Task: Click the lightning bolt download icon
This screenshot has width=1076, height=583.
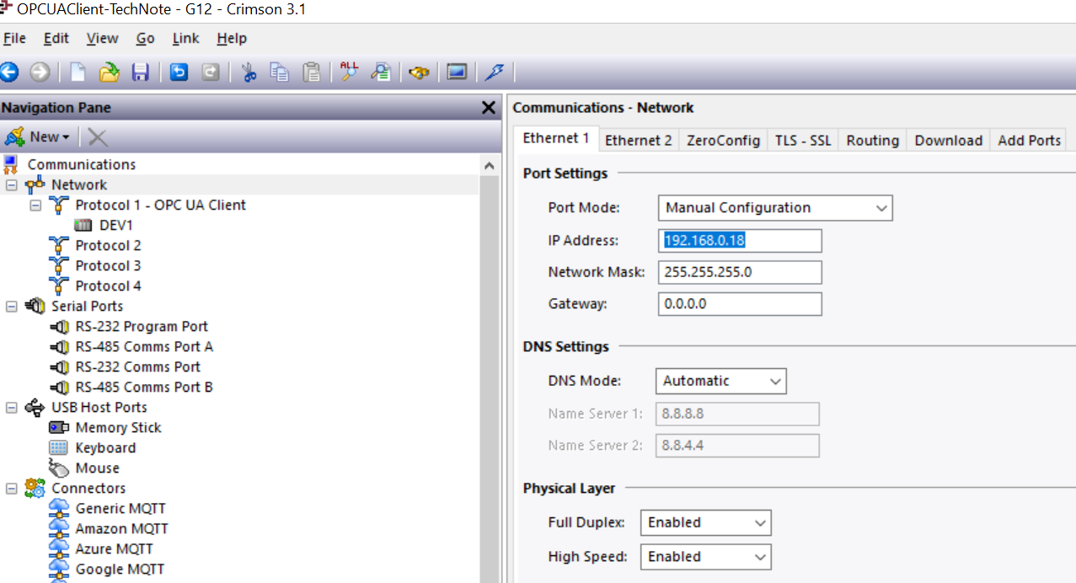Action: coord(495,72)
